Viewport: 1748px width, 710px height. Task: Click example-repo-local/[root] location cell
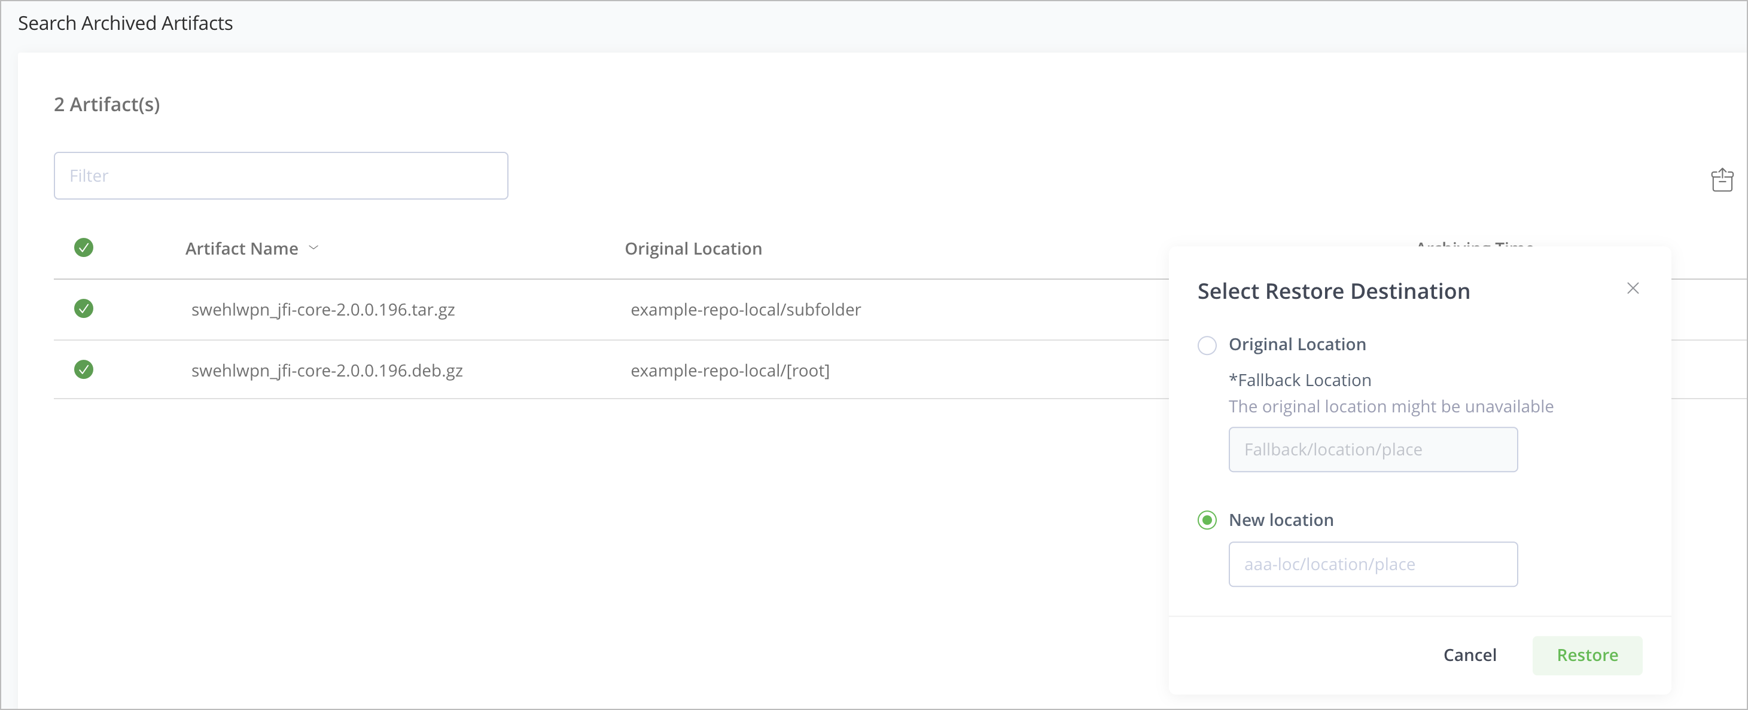tap(729, 371)
